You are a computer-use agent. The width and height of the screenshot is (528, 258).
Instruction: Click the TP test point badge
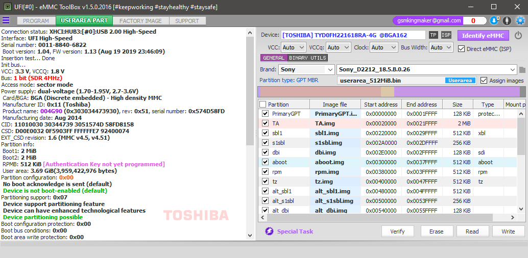click(433, 35)
